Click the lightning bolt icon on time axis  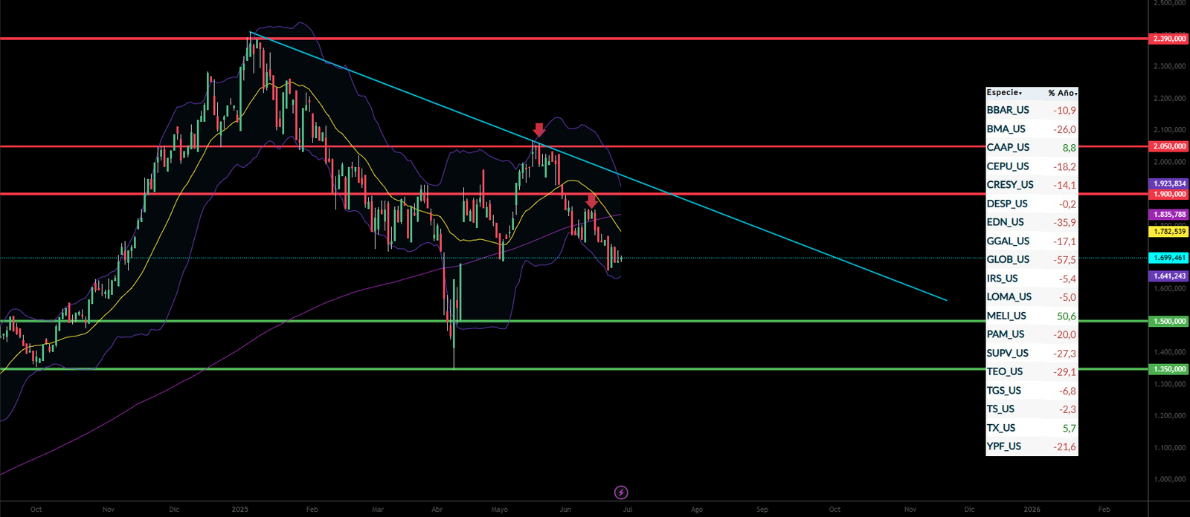[x=621, y=492]
